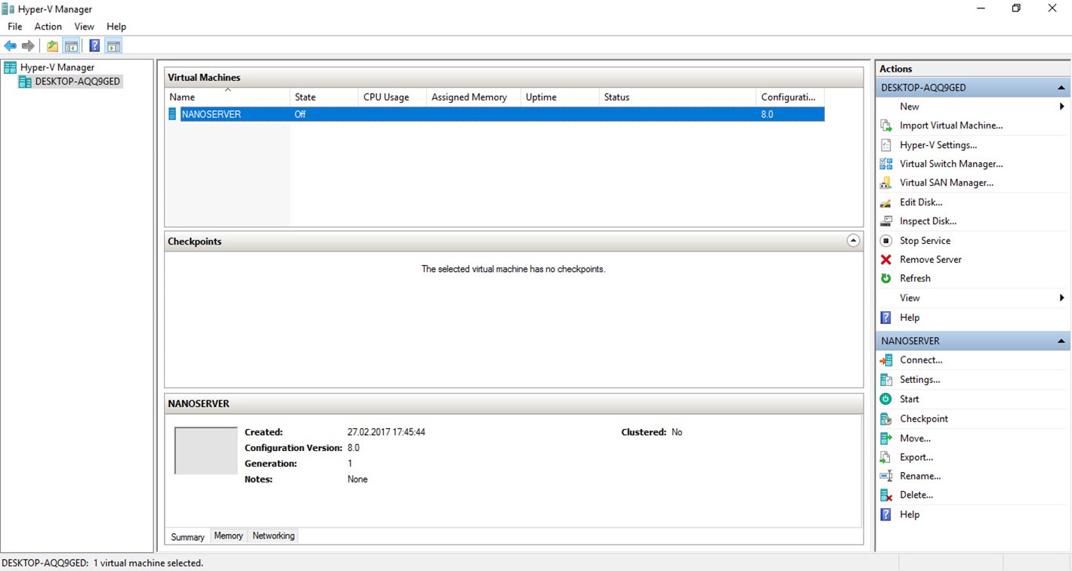Click the Rename icon

(x=886, y=477)
